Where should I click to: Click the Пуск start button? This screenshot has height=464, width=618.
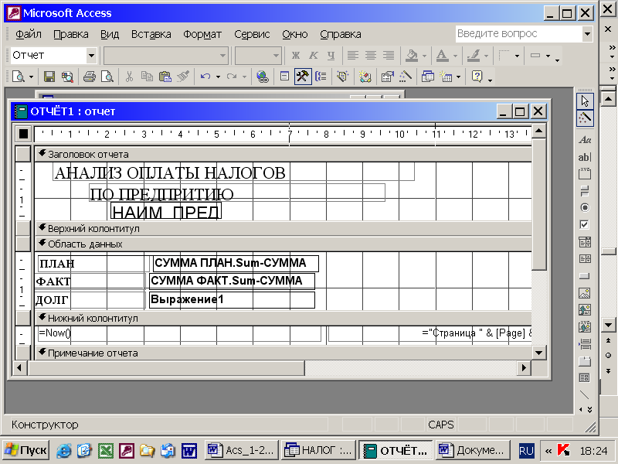[x=25, y=450]
